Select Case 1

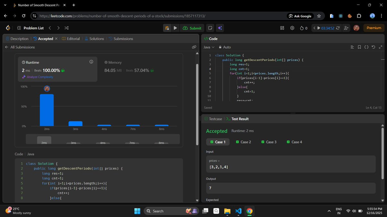tap(218, 142)
